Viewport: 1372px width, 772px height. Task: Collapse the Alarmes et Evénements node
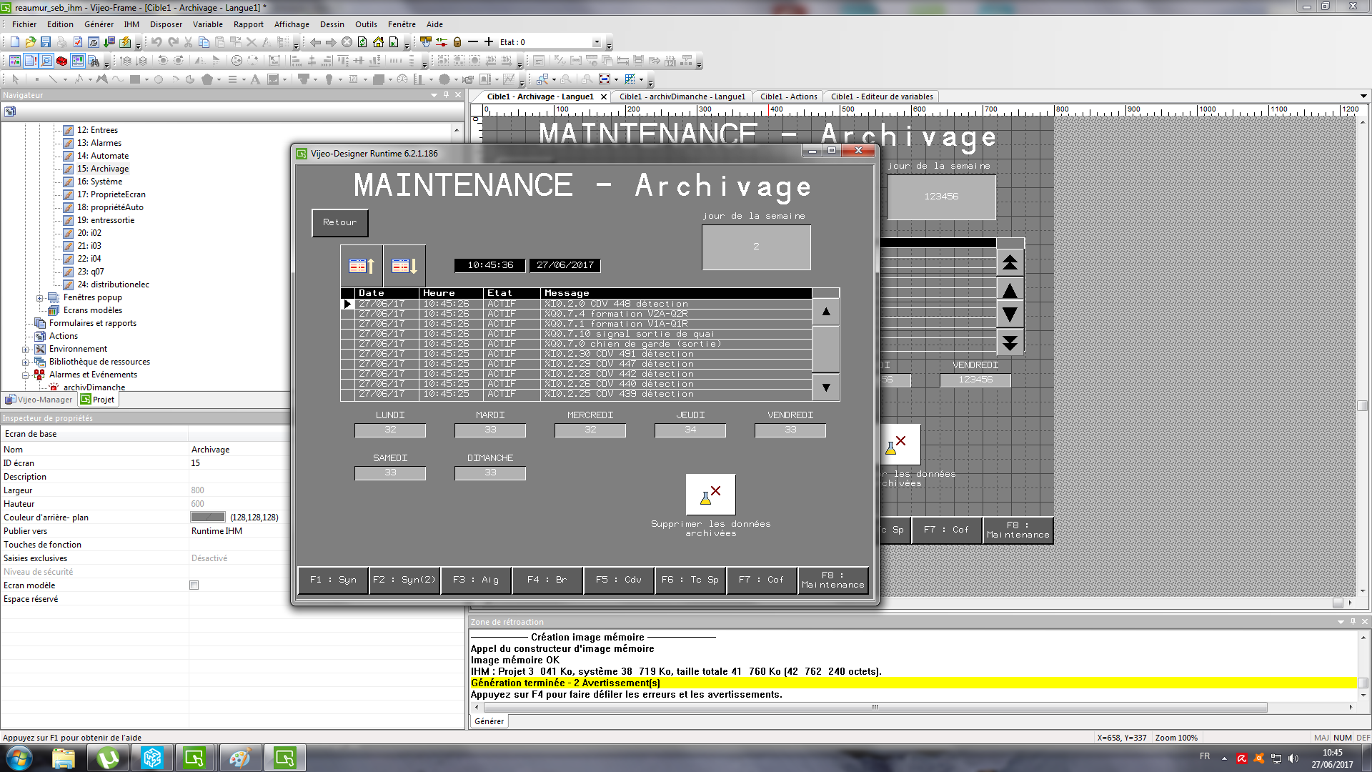[x=26, y=375]
